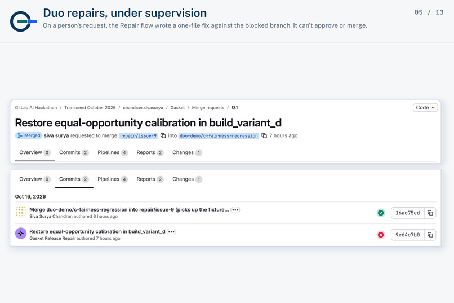The width and height of the screenshot is (454, 303).
Task: Open the Code dropdown
Action: 425,108
